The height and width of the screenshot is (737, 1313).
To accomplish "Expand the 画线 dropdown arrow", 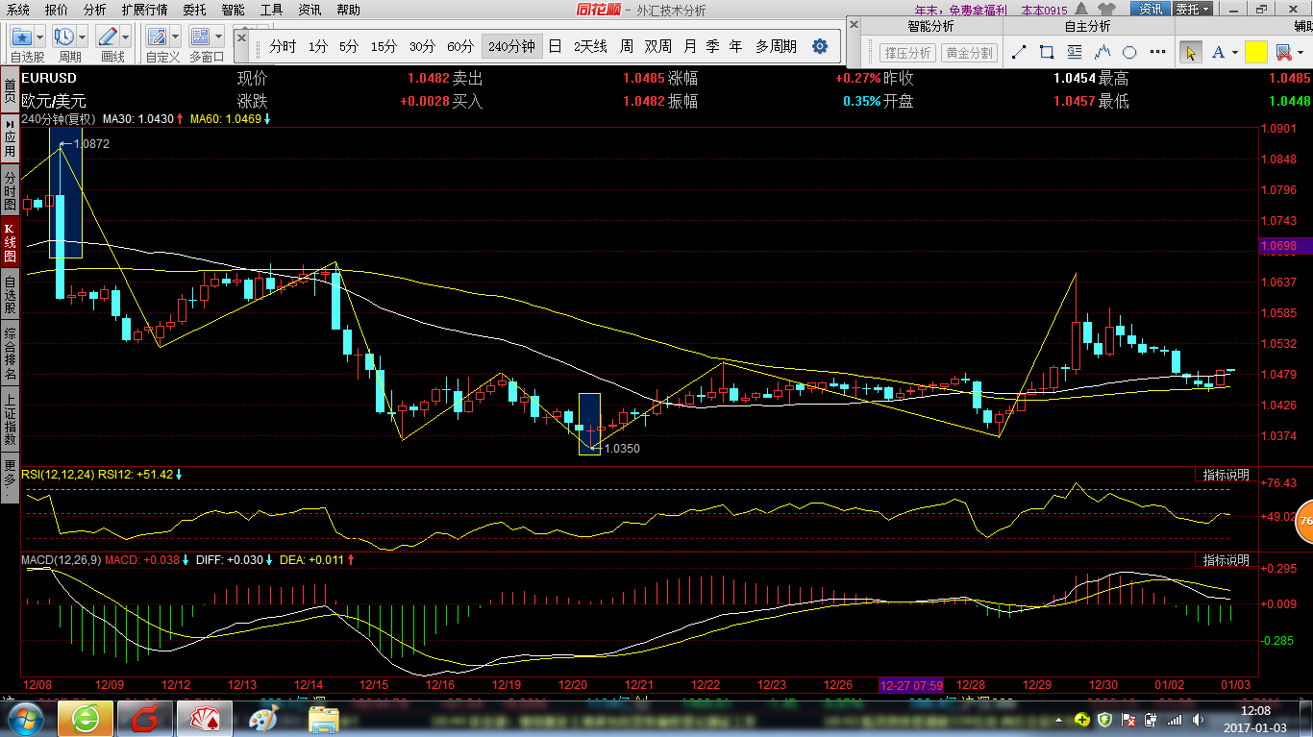I will pos(126,37).
